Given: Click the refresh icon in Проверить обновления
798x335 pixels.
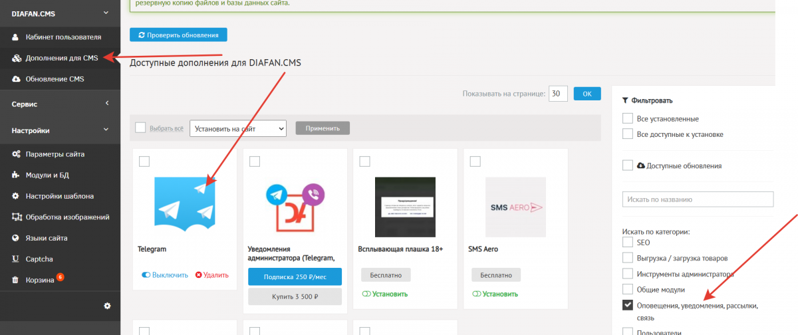Looking at the screenshot, I should tap(142, 35).
